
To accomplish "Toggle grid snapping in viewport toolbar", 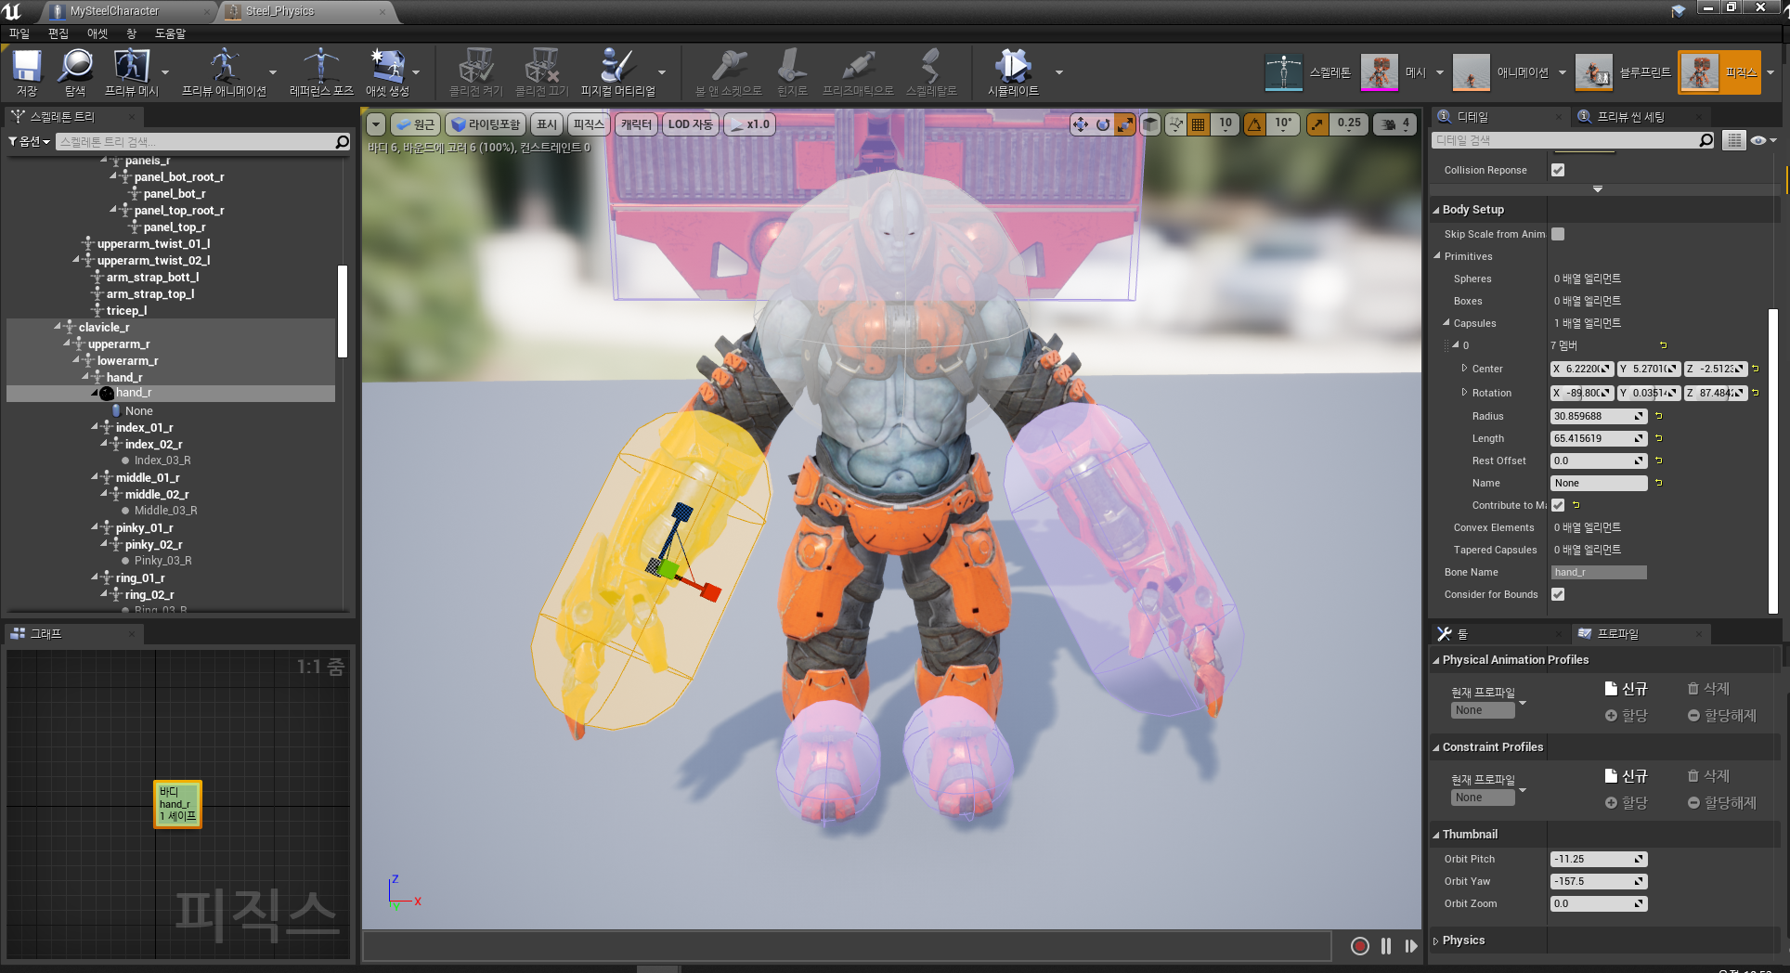I will [x=1199, y=124].
